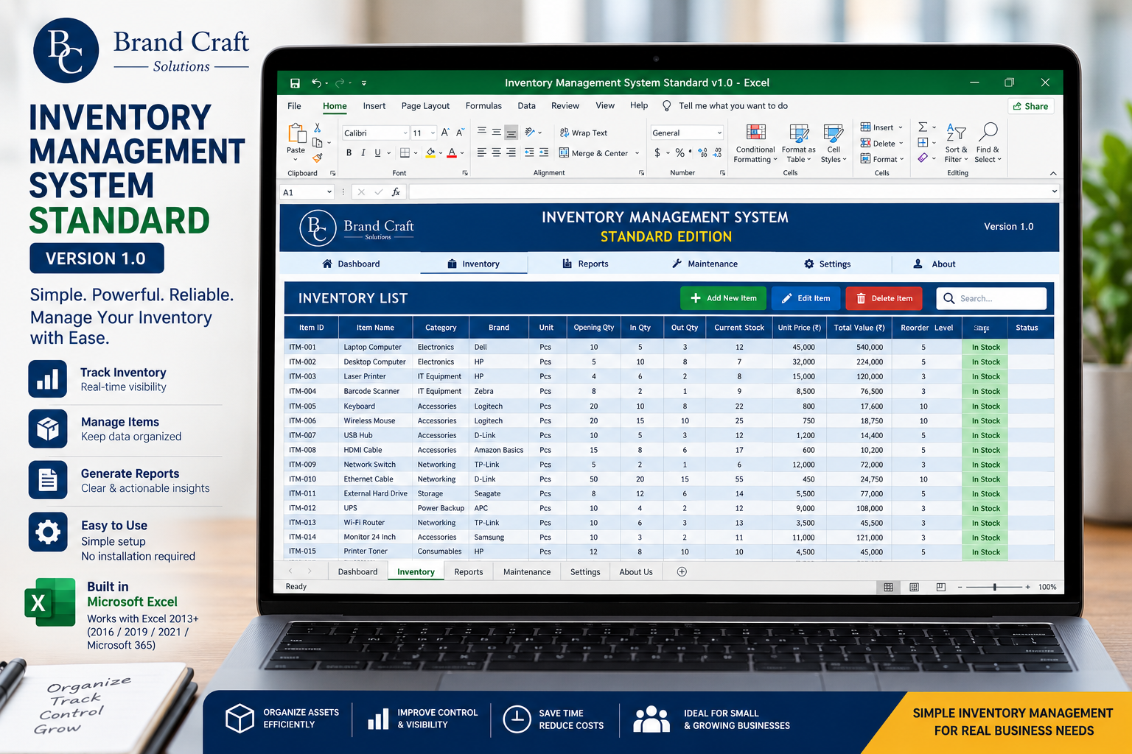The width and height of the screenshot is (1132, 754).
Task: Undo the last action
Action: click(316, 83)
